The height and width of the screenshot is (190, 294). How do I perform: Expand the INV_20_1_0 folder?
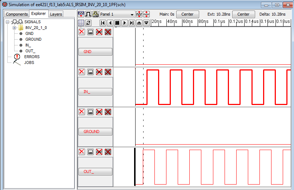tap(15, 28)
